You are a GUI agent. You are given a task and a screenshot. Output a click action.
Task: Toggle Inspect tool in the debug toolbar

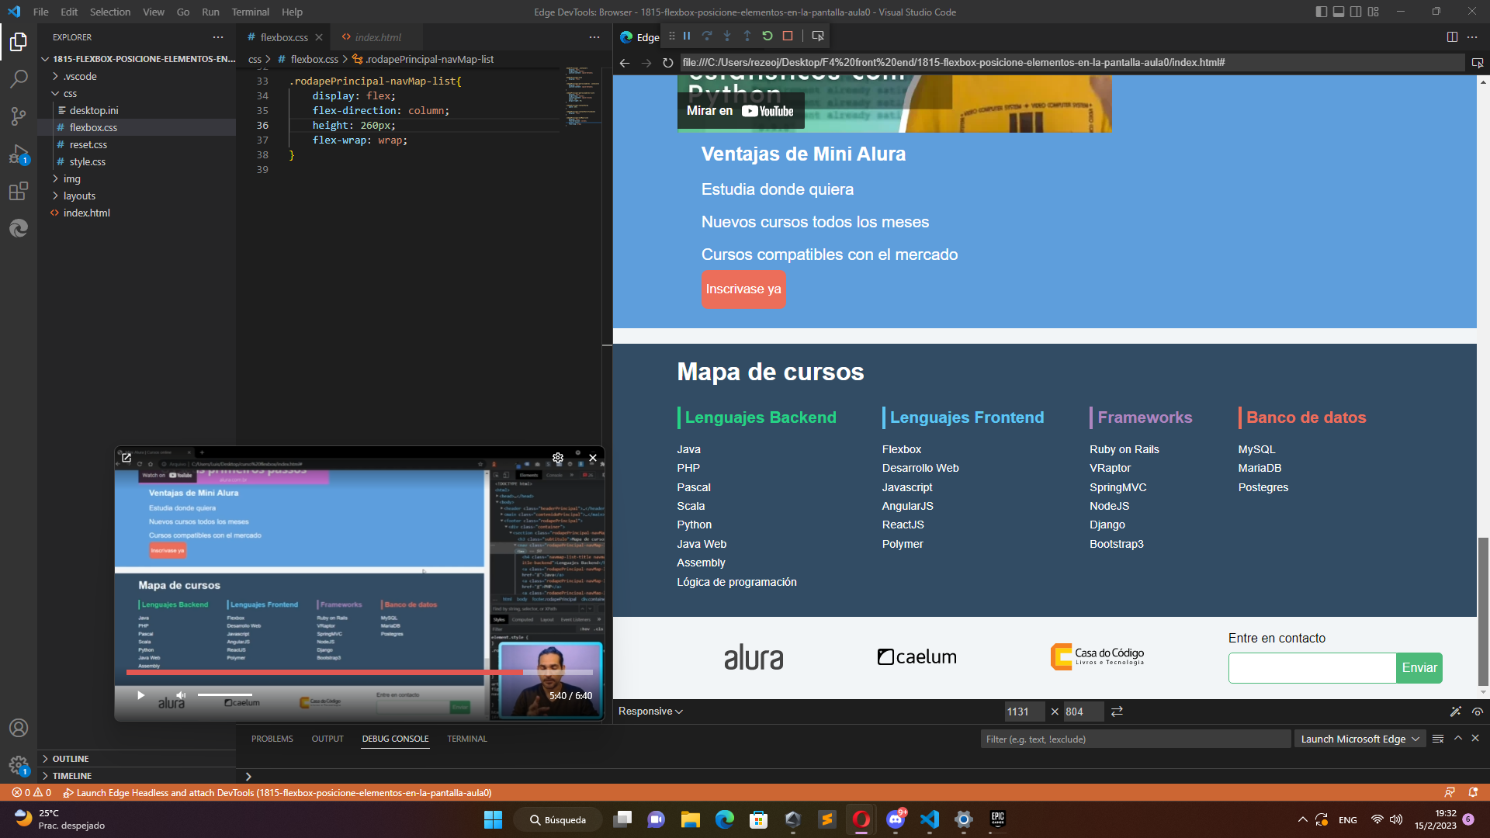(818, 36)
